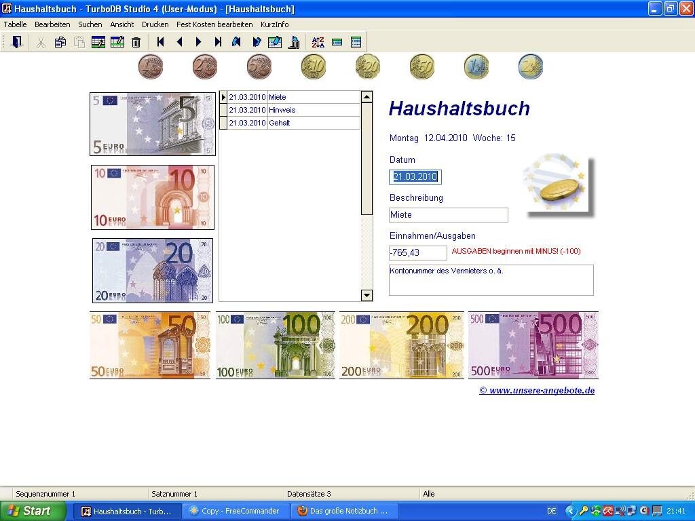The image size is (695, 521).
Task: Switch to Copy - FreeCommander taskbar button
Action: point(236,511)
